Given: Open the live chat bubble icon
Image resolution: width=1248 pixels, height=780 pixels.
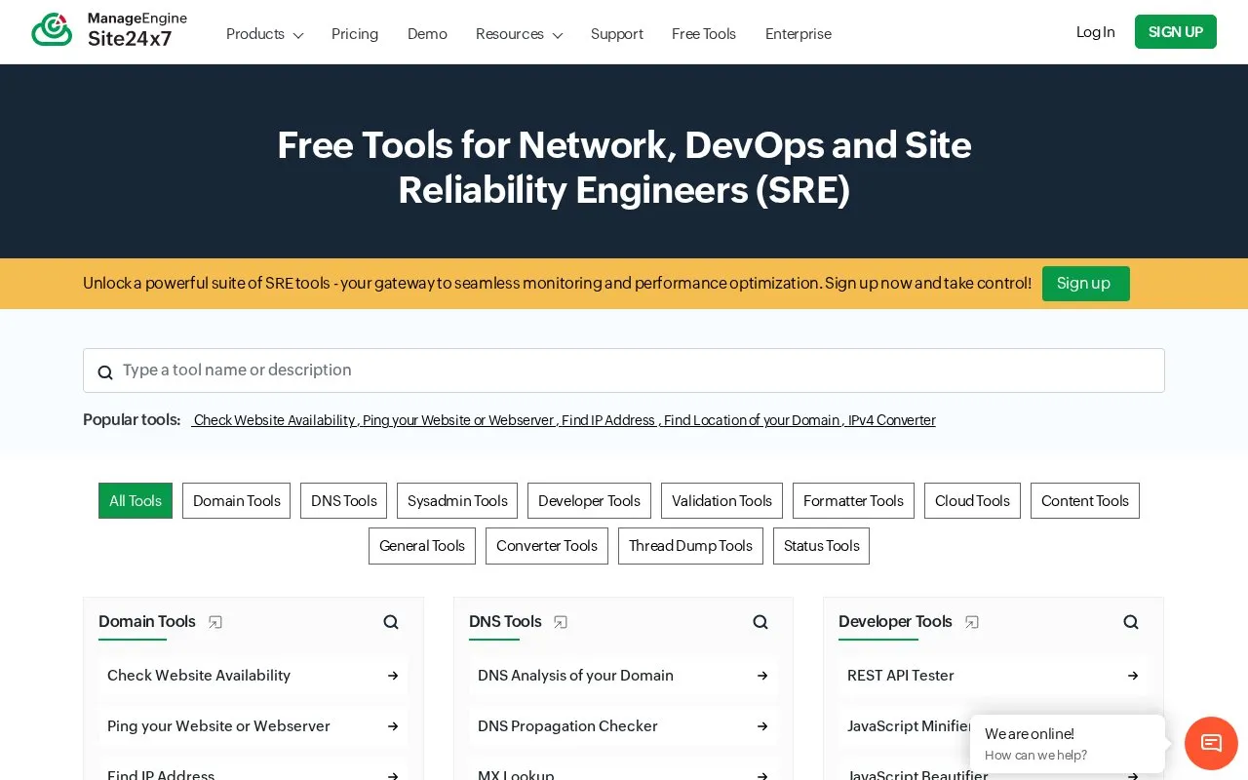Looking at the screenshot, I should 1211,743.
